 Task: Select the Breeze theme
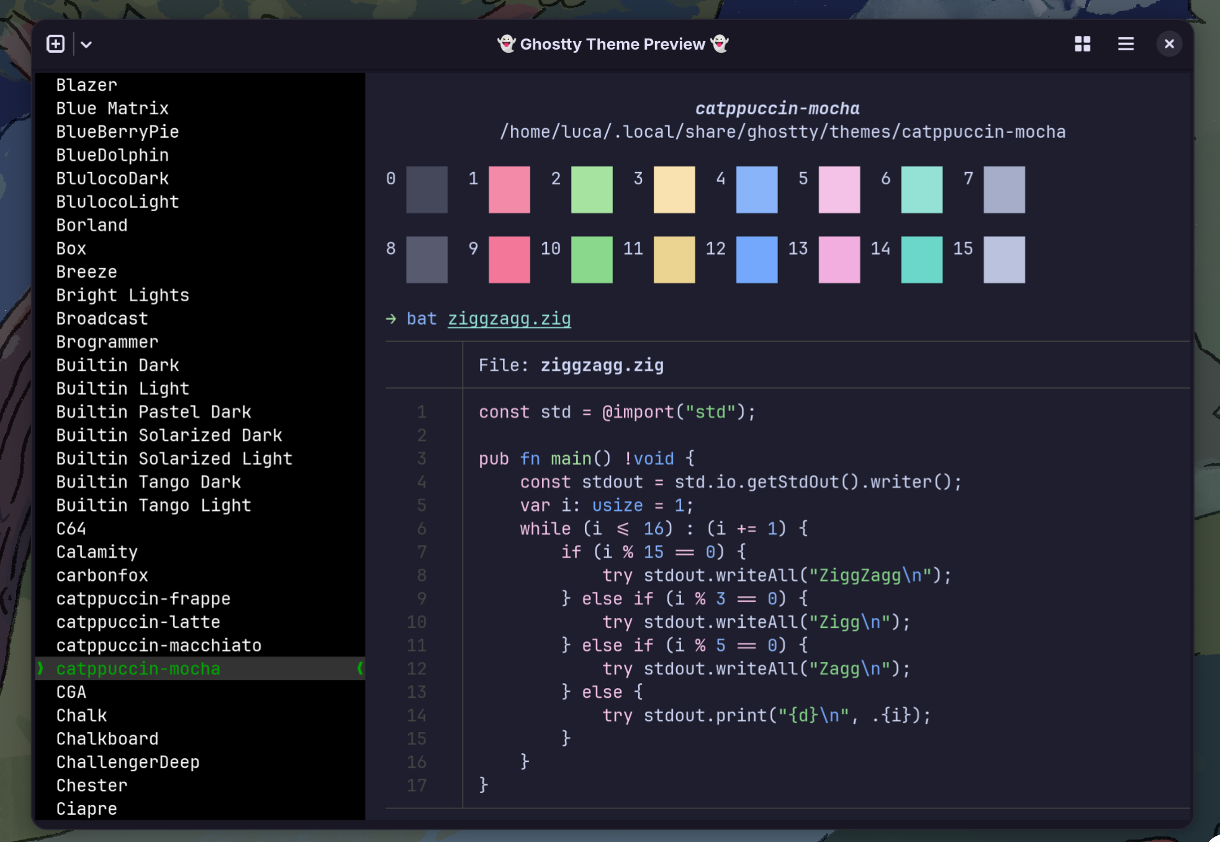[x=200, y=272]
